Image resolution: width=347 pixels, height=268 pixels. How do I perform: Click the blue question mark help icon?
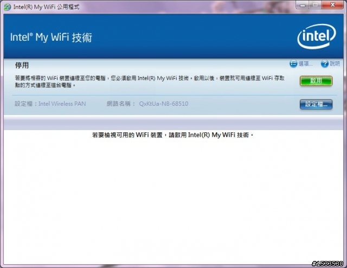(325, 64)
